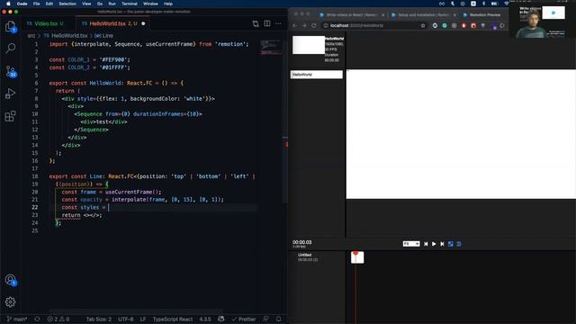Viewport: 576px width, 324px height.
Task: Open the Search view in the activity bar
Action: pos(10,48)
